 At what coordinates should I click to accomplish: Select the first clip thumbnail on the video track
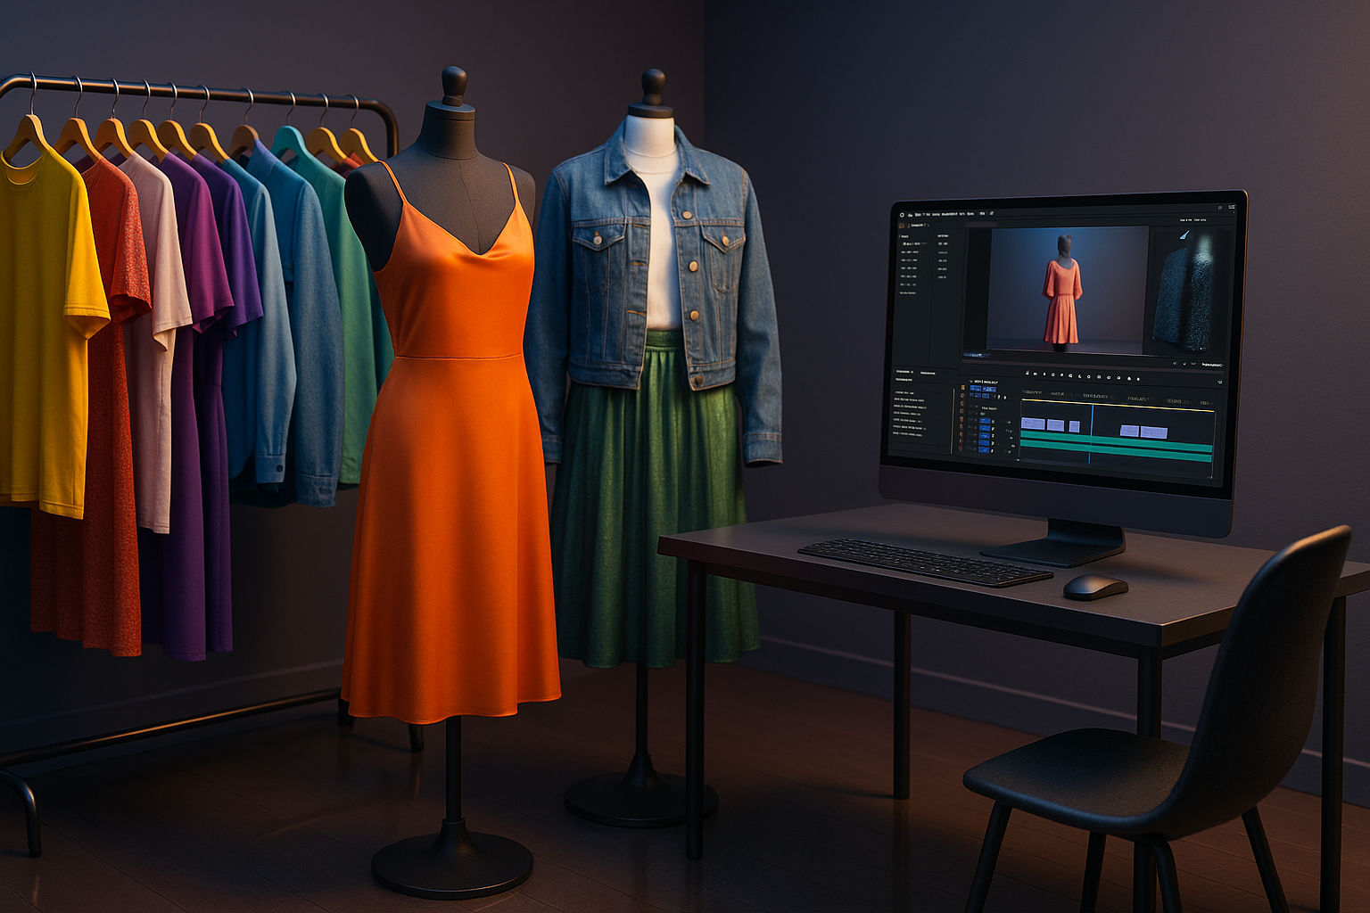(x=1033, y=424)
